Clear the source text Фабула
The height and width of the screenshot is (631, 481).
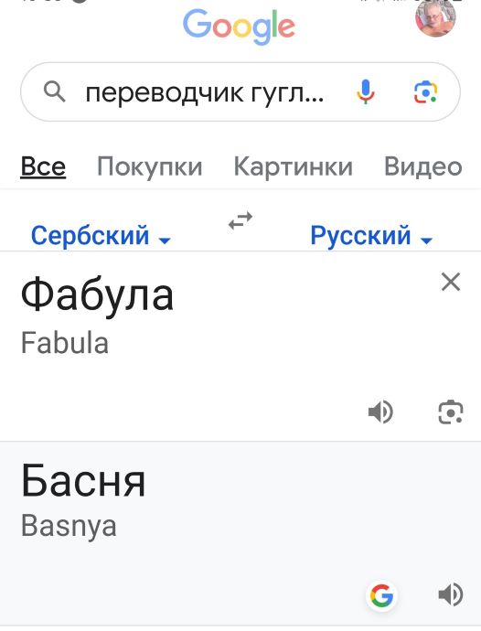(451, 282)
